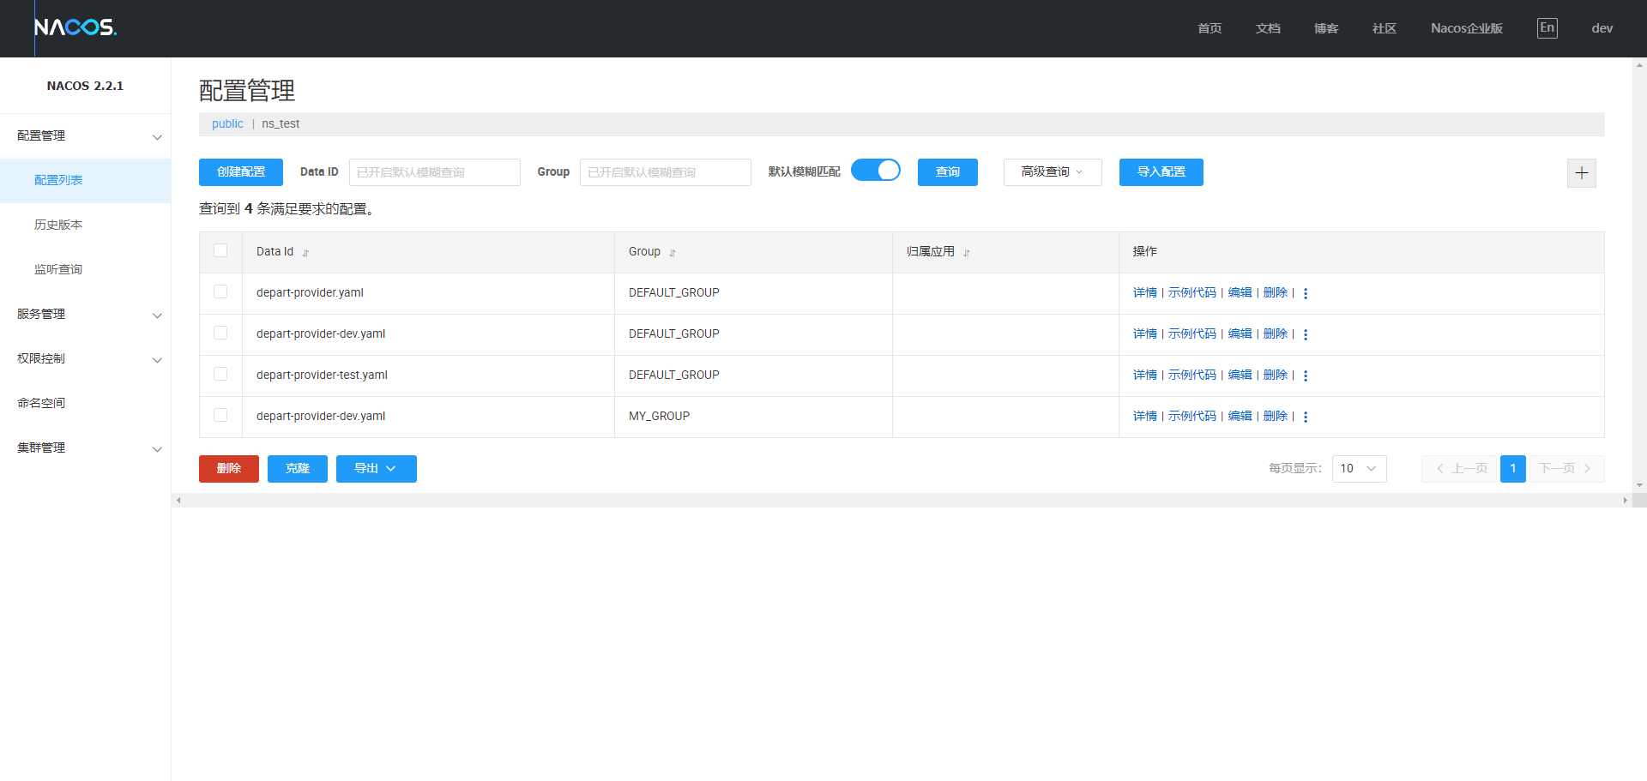Switch to ns_test namespace
This screenshot has height=781, width=1647.
pyautogui.click(x=281, y=124)
